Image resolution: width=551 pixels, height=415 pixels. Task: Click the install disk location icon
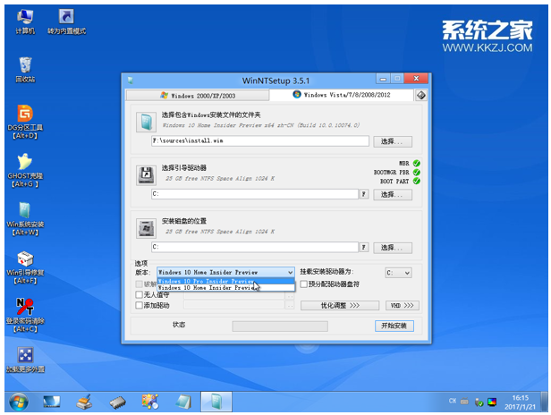(146, 228)
